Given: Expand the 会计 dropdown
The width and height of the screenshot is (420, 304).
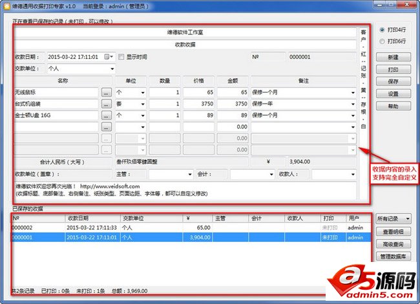Looking at the screenshot, I should click(x=271, y=174).
